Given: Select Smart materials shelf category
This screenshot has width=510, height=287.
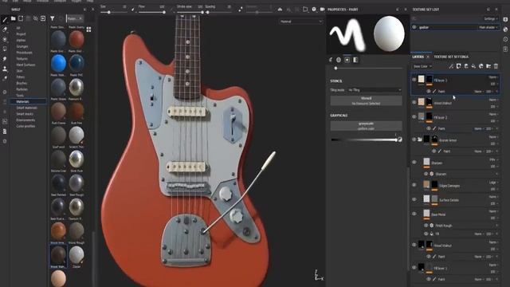Looking at the screenshot, I should coord(26,108).
